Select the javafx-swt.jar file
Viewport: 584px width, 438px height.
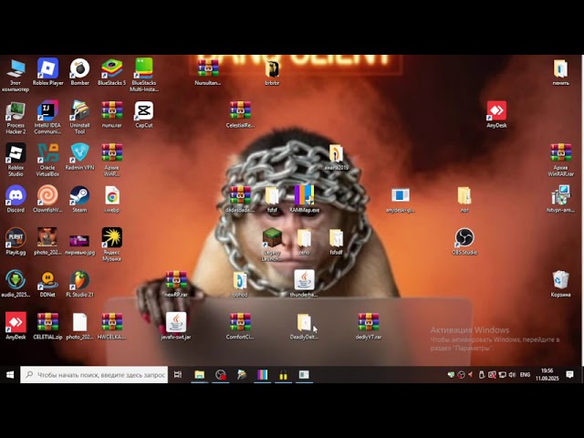tap(176, 327)
